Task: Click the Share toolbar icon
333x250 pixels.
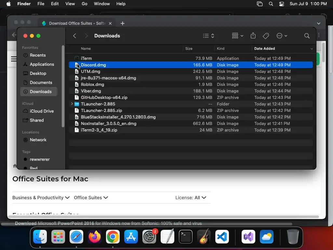Action: pyautogui.click(x=253, y=35)
